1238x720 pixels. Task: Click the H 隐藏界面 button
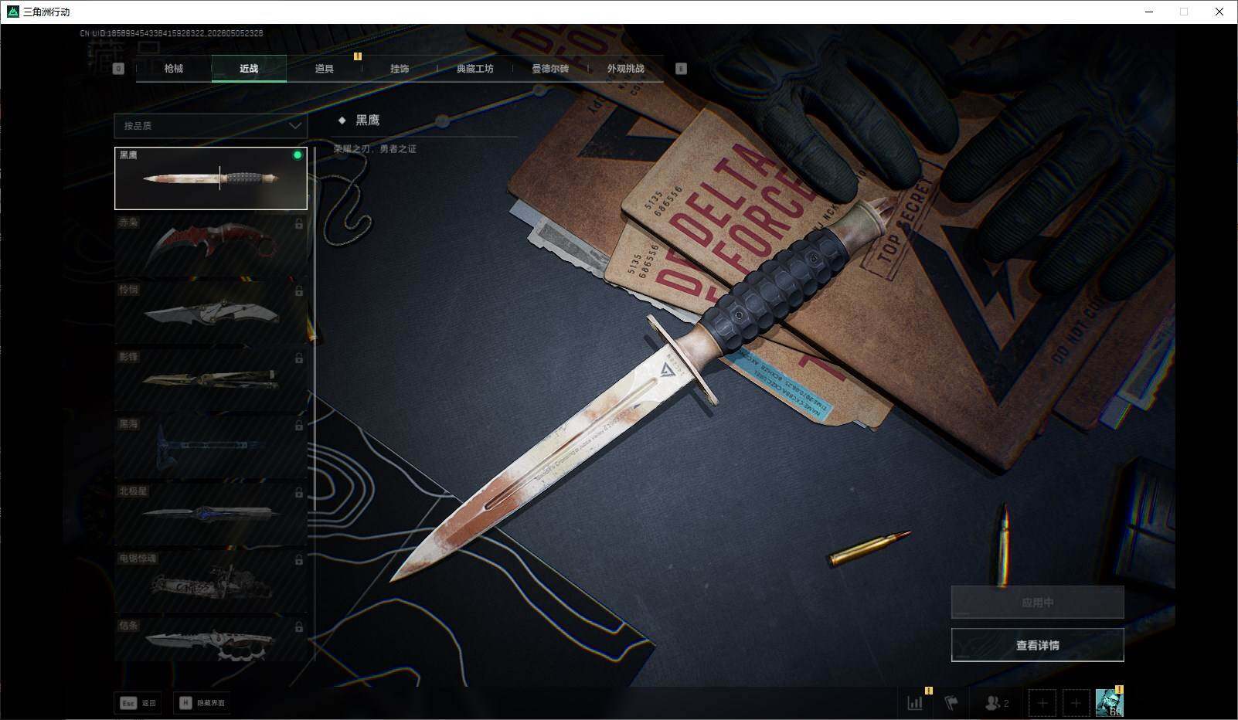pos(202,703)
